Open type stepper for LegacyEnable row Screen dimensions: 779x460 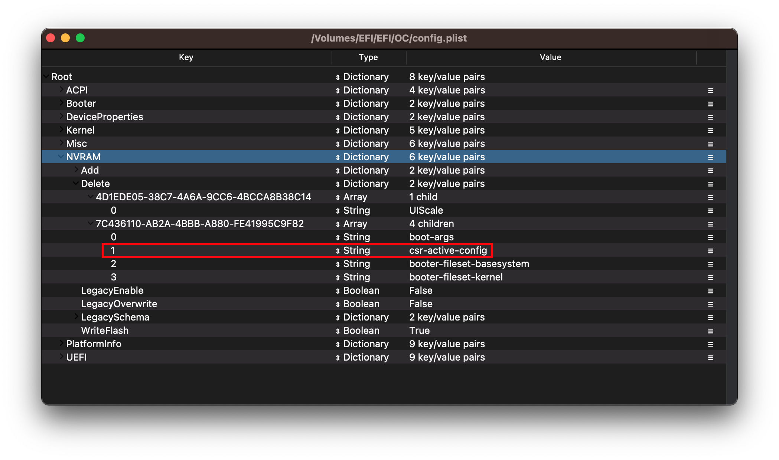[338, 291]
